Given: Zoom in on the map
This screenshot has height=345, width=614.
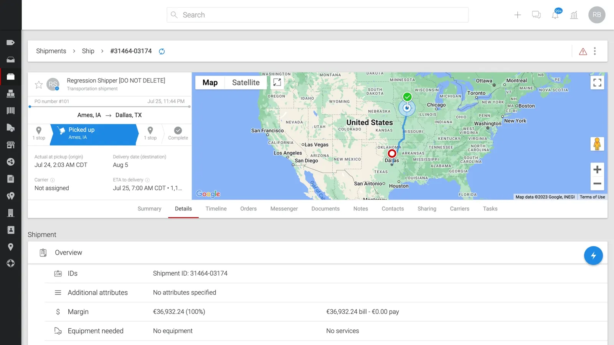Looking at the screenshot, I should point(597,169).
